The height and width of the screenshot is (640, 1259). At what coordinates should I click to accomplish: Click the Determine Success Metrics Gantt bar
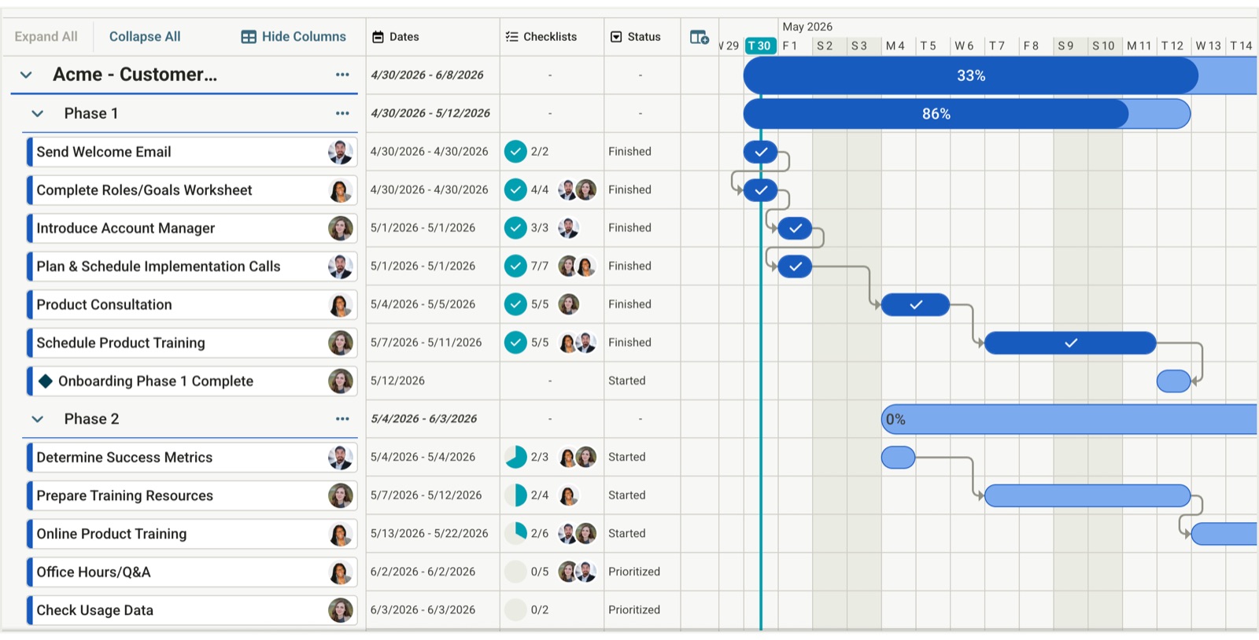[x=898, y=457]
